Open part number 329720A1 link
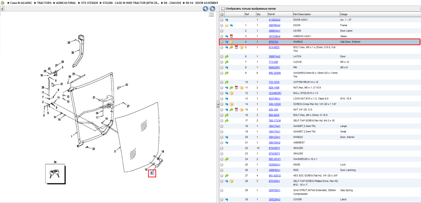 (x=274, y=190)
